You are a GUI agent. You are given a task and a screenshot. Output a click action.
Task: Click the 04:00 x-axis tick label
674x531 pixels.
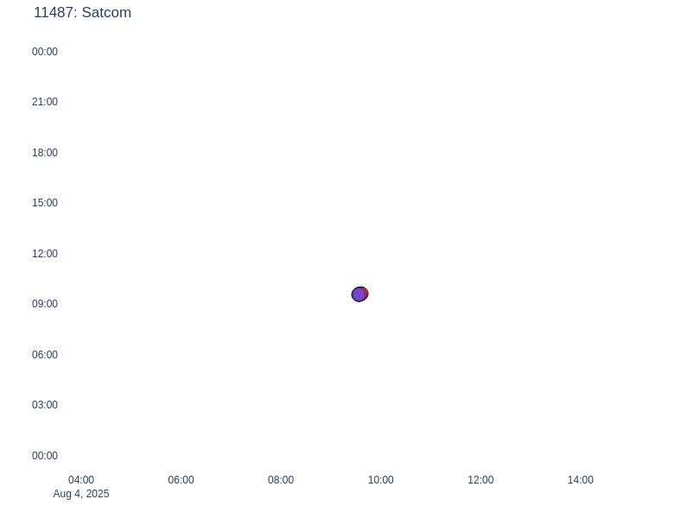pos(81,480)
